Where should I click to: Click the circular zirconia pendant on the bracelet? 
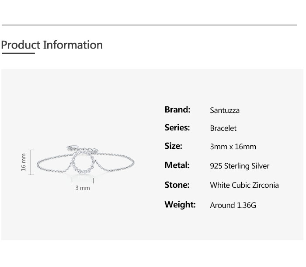pos(83,163)
